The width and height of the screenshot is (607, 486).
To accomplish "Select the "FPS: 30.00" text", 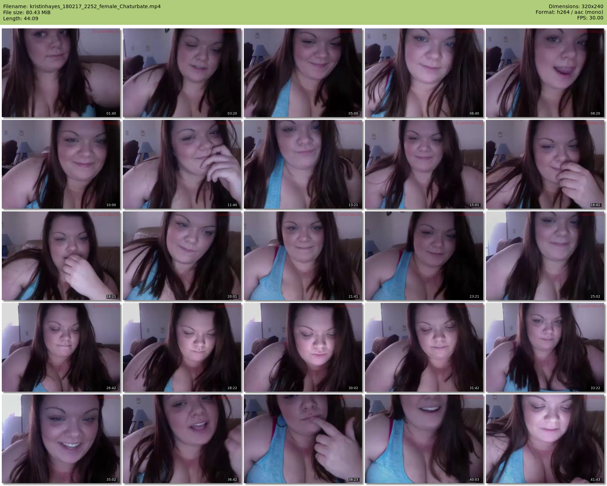I will 590,18.
